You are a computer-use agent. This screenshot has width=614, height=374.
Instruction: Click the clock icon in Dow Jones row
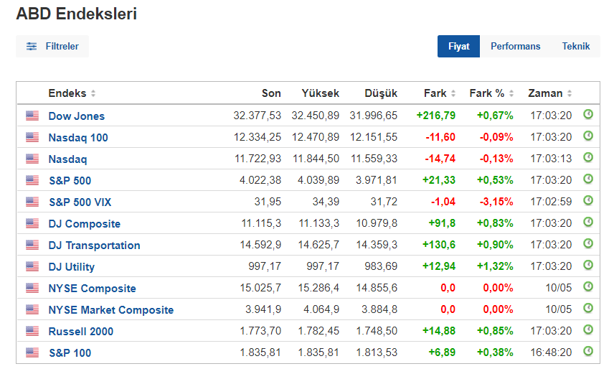coord(588,115)
